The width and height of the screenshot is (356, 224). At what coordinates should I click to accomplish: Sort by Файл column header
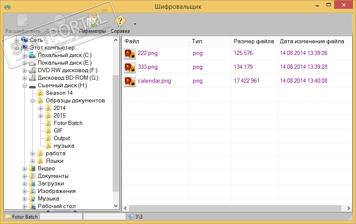(156, 41)
